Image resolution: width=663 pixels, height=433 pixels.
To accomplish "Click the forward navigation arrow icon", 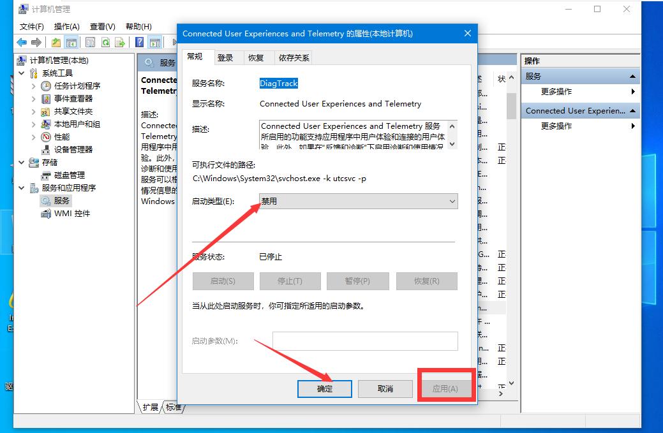I will pyautogui.click(x=38, y=43).
